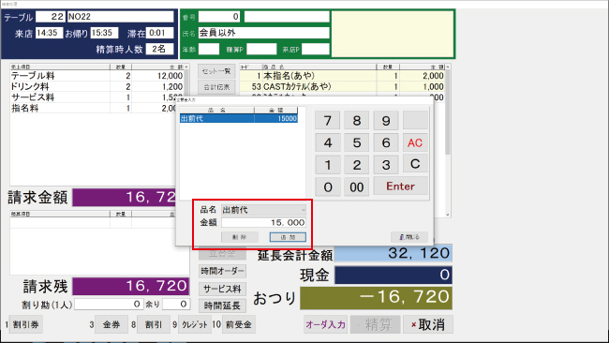The height and width of the screenshot is (343, 609).
Task: Select the 出前代 row in the dialog list
Action: point(239,119)
